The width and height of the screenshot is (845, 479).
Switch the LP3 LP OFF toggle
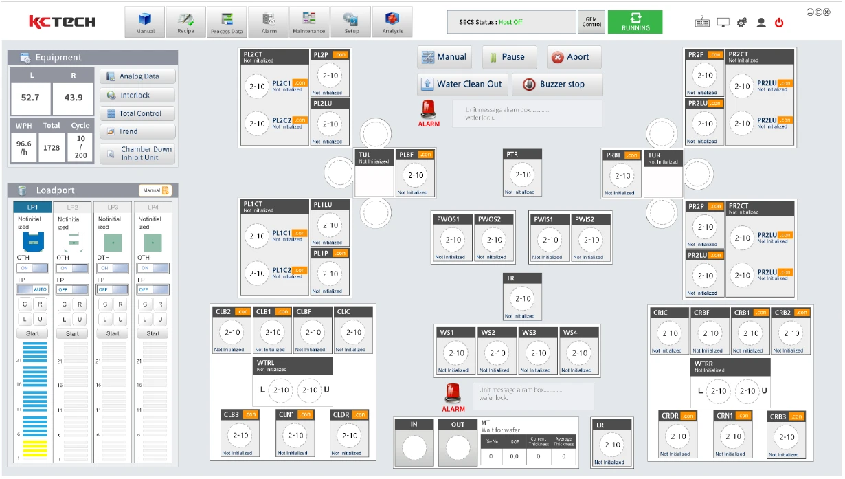click(113, 289)
